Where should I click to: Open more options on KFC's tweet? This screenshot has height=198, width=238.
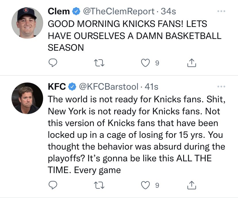point(221,87)
